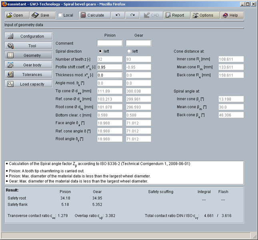
Task: Select left spiral direction for Pinion
Action: coord(100,51)
